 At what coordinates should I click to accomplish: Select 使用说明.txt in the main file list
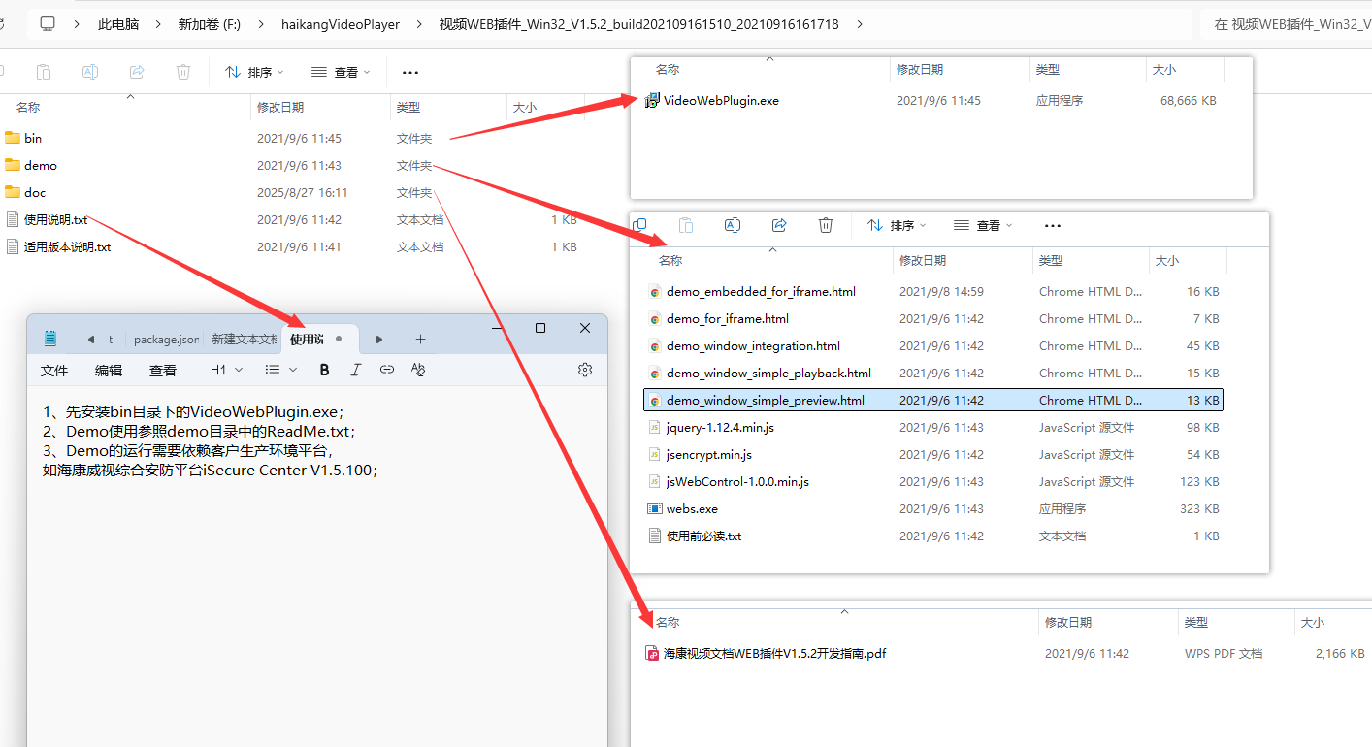point(47,219)
